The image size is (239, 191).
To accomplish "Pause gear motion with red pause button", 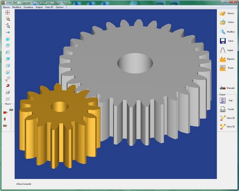I will (x=5, y=119).
